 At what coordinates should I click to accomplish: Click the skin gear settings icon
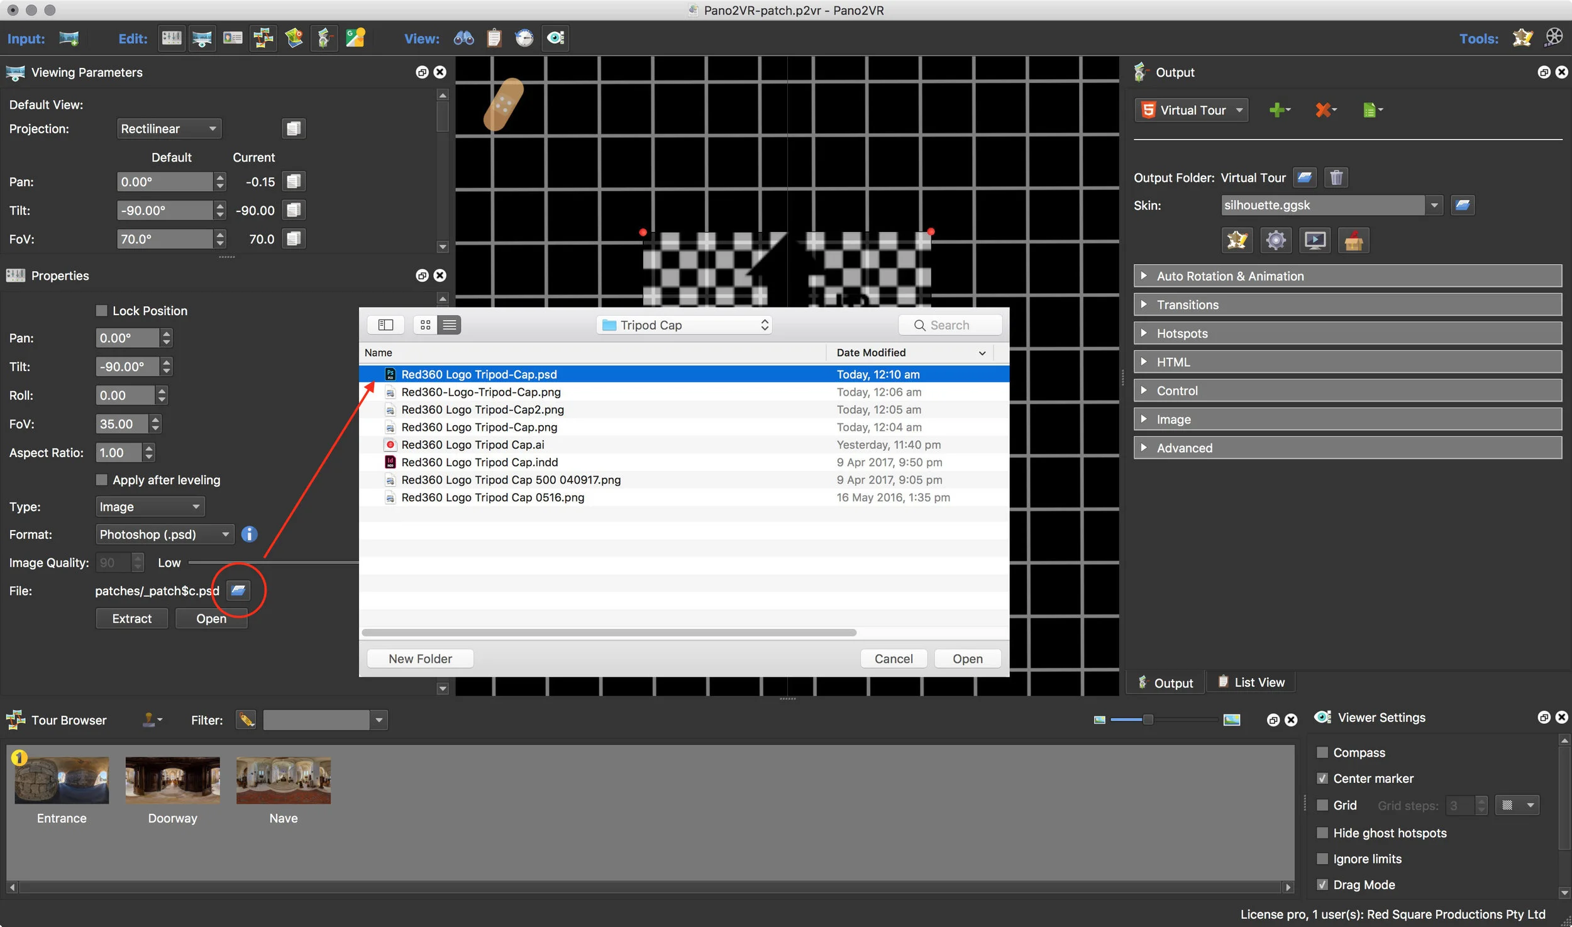pos(1275,240)
